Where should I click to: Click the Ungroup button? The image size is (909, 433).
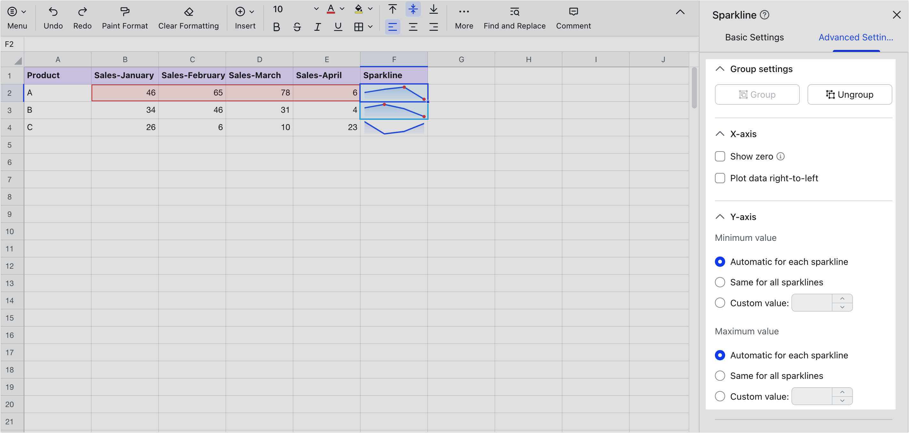click(850, 94)
